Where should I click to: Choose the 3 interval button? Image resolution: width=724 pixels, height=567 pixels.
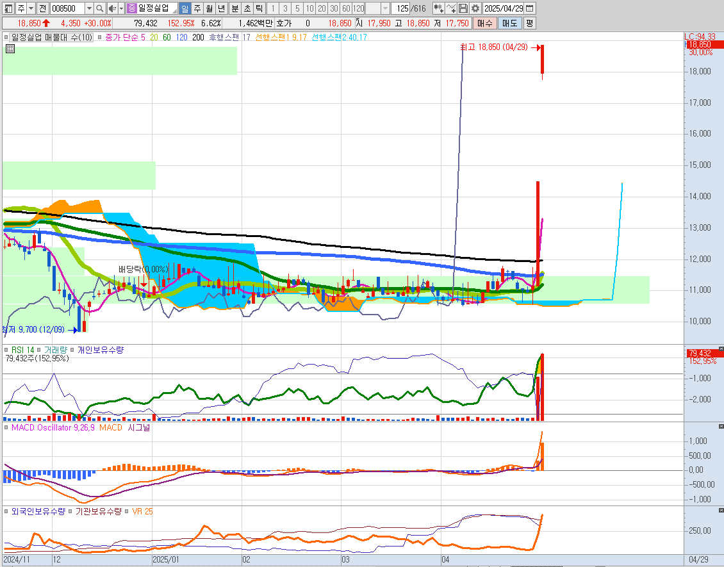[x=285, y=8]
